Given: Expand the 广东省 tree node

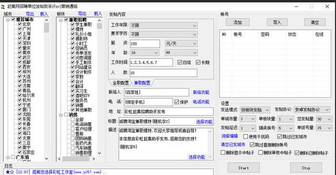Looking at the screenshot, I should tap(8, 157).
